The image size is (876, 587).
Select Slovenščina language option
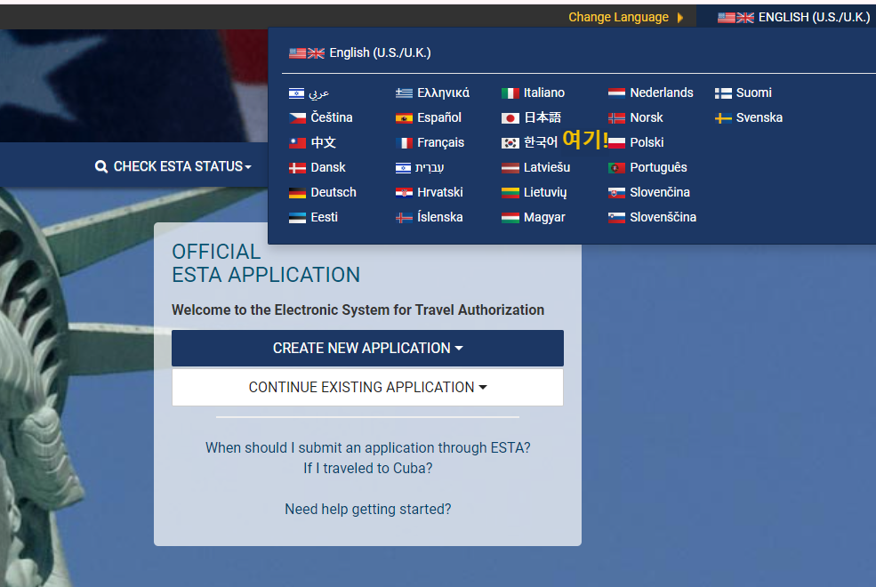click(663, 217)
